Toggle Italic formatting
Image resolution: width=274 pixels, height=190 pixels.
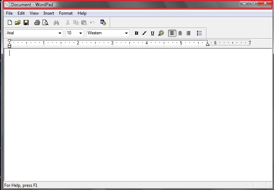[x=145, y=33]
